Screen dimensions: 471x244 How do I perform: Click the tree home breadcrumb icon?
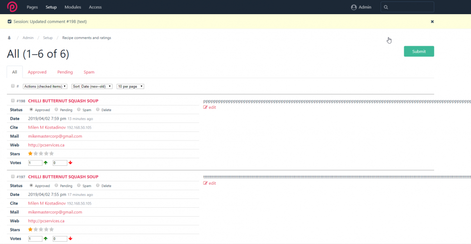[9, 38]
